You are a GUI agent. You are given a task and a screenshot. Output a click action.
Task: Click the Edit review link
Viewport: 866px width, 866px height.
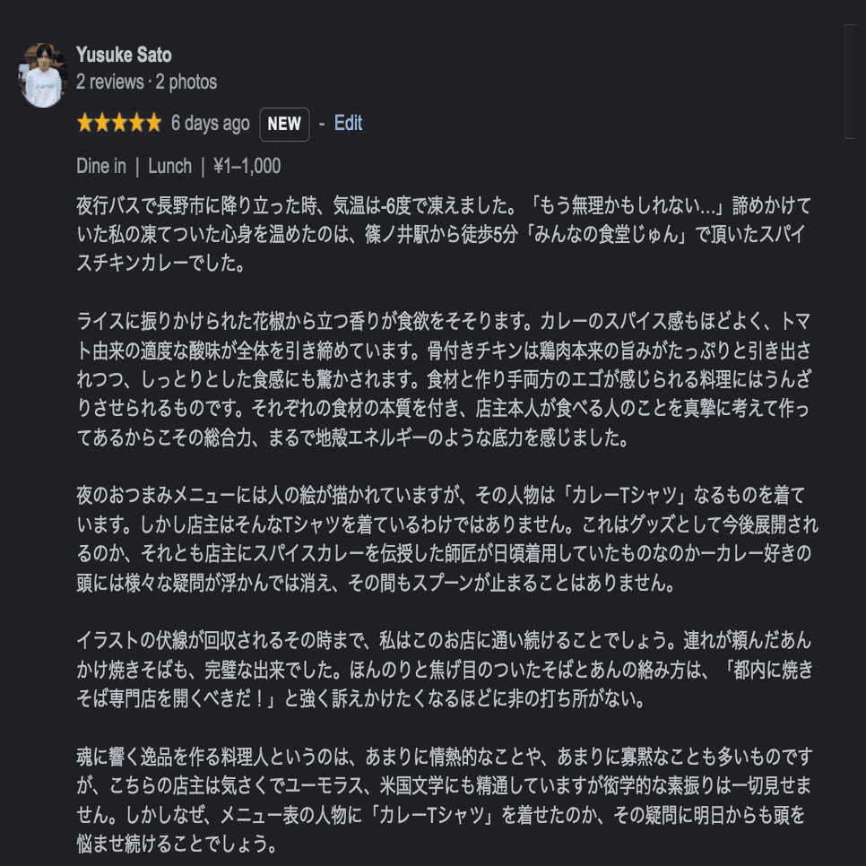point(348,124)
